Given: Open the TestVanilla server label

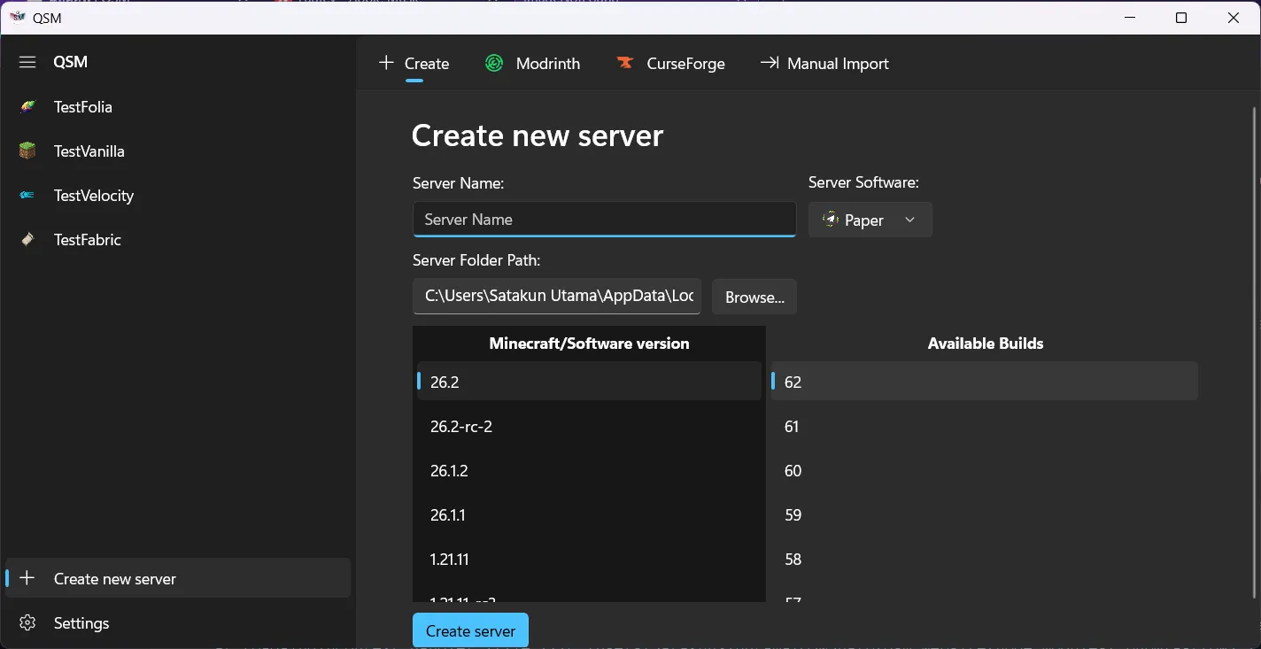Looking at the screenshot, I should 89,151.
